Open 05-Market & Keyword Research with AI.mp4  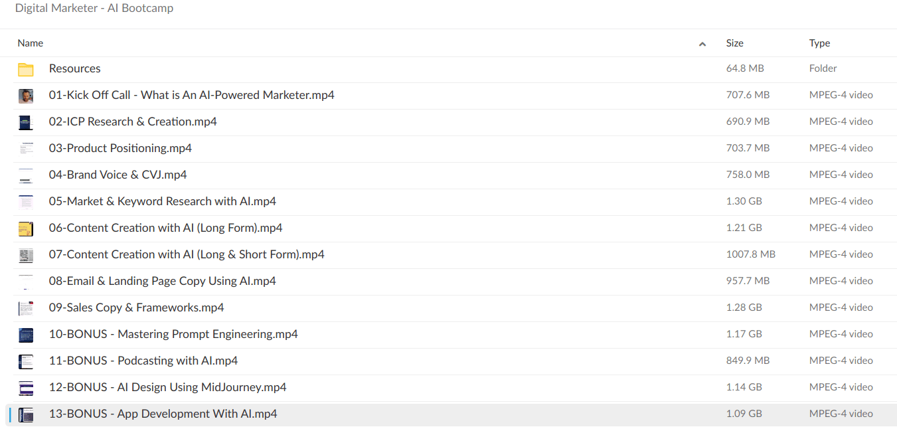162,201
